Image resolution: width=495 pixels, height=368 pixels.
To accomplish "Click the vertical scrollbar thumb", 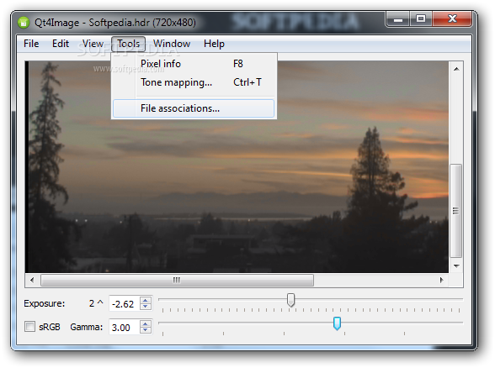I will (x=455, y=210).
